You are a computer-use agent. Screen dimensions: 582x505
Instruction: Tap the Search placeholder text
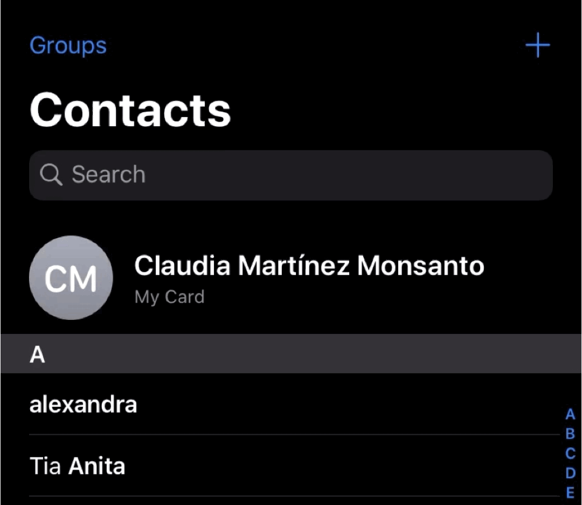click(x=108, y=174)
